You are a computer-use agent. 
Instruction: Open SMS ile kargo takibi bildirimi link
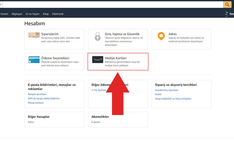(44, 99)
